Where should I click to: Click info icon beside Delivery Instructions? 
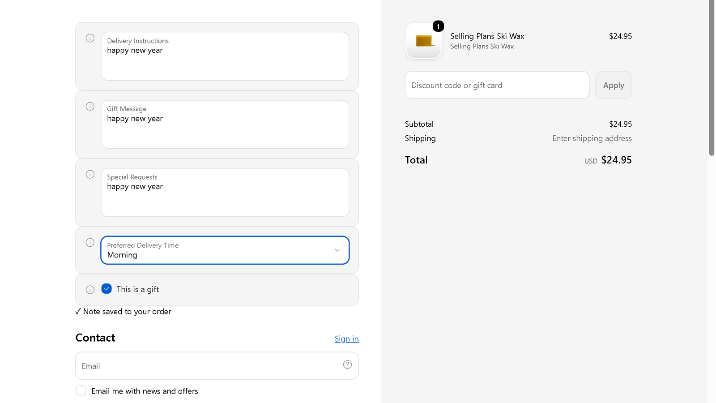click(x=90, y=38)
